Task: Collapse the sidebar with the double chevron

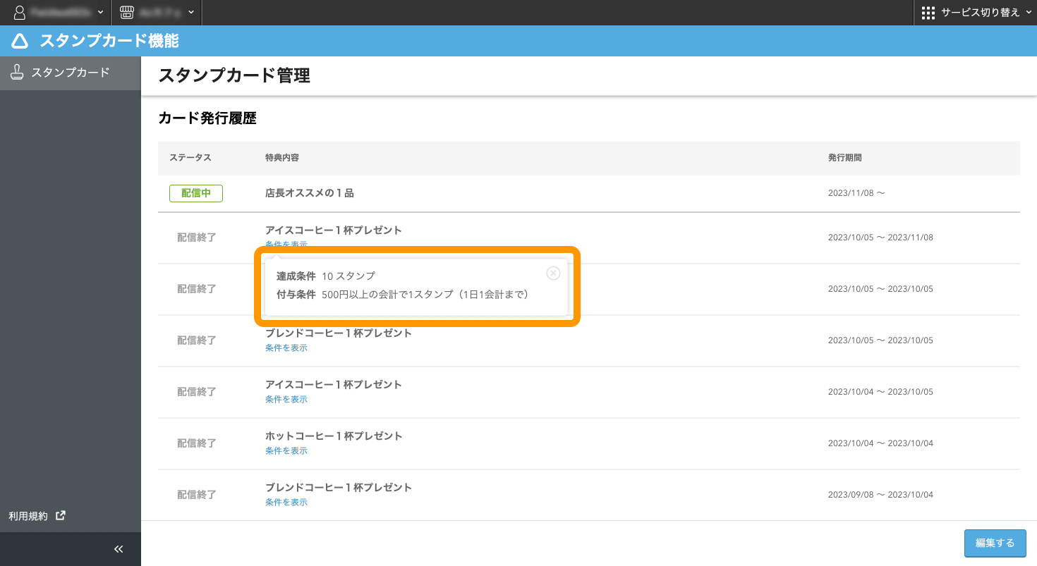Action: coord(119,549)
